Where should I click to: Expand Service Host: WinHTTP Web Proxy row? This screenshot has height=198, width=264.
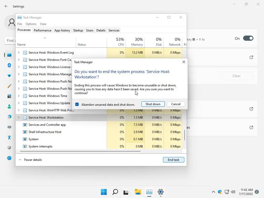19,110
